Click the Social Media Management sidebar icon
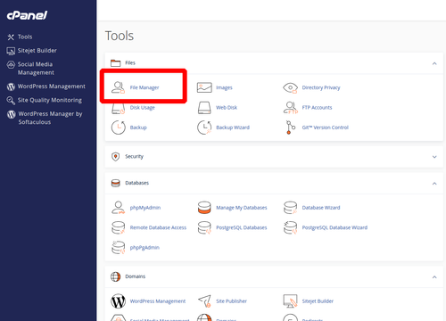 click(x=11, y=64)
